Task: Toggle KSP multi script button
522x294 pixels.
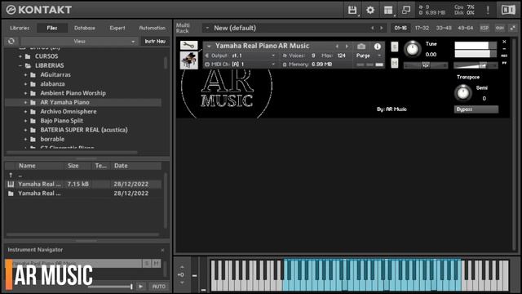Action: coord(484,28)
